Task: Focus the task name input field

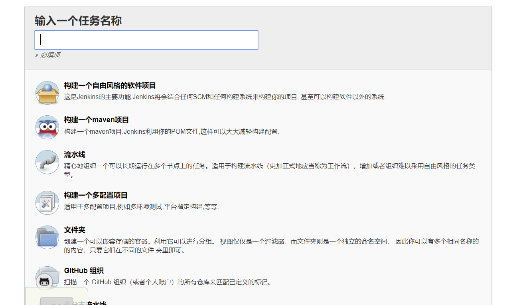Action: tap(146, 40)
